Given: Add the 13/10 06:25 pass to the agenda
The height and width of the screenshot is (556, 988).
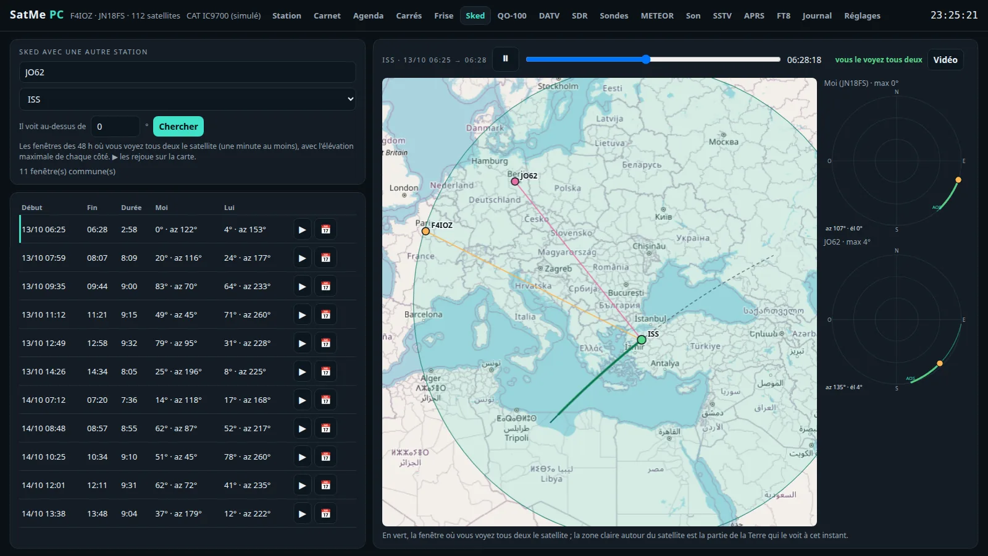Looking at the screenshot, I should point(326,230).
